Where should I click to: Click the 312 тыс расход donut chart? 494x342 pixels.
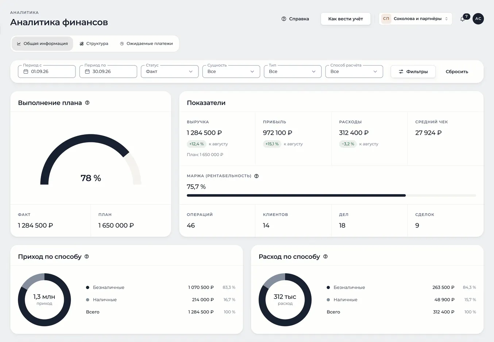click(x=285, y=300)
